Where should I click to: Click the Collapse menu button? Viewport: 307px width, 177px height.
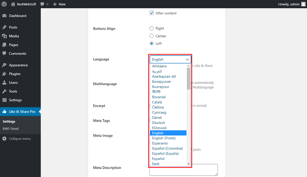pos(20,139)
